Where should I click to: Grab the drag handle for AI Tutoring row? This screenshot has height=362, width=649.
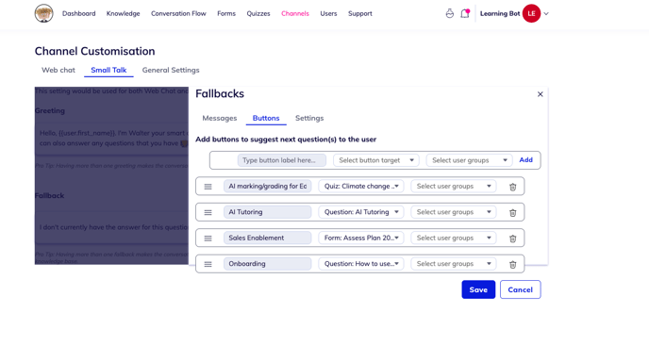(208, 212)
